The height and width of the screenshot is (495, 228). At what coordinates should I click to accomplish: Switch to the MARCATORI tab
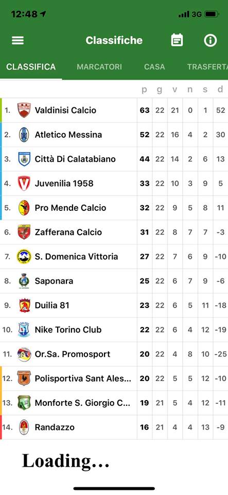[x=99, y=67]
